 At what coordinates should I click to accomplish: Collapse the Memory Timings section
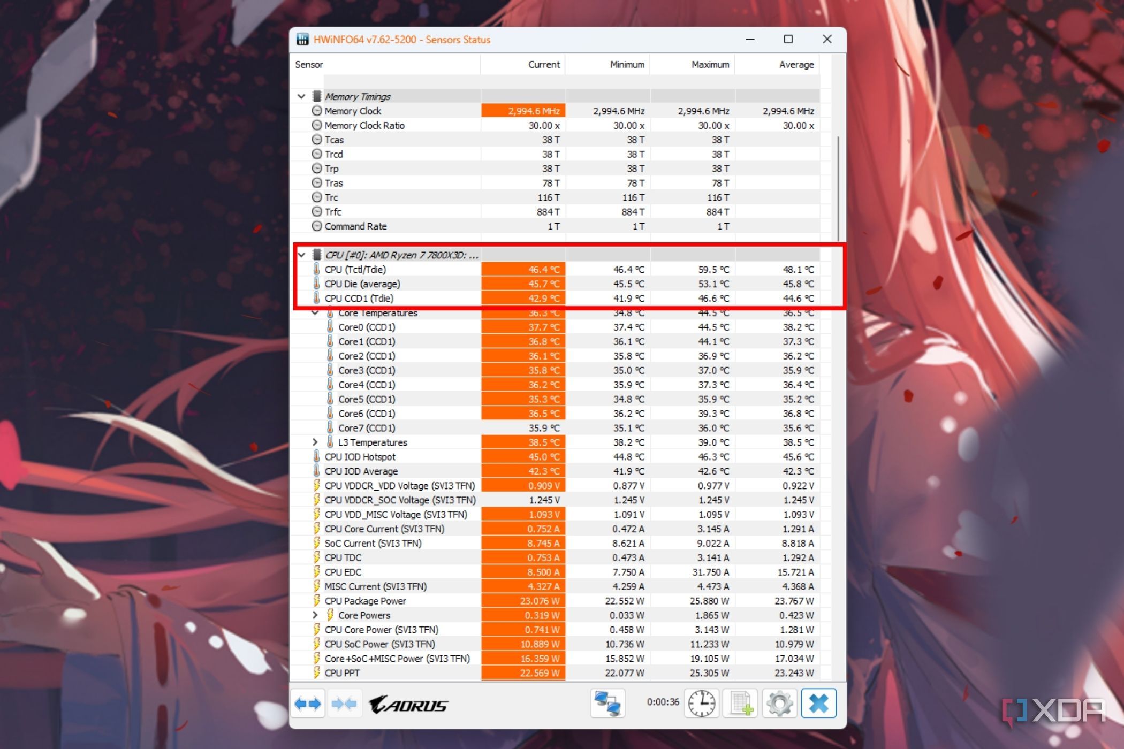pos(301,96)
